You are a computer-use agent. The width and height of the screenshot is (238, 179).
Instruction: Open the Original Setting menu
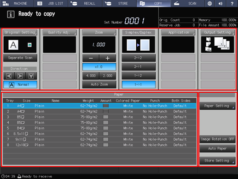click(x=20, y=32)
